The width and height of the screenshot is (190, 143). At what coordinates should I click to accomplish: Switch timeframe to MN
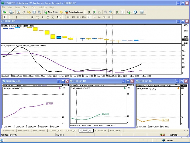tap(110, 17)
